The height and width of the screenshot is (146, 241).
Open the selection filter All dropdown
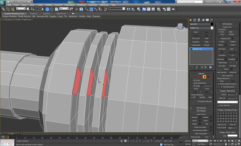click(21, 9)
